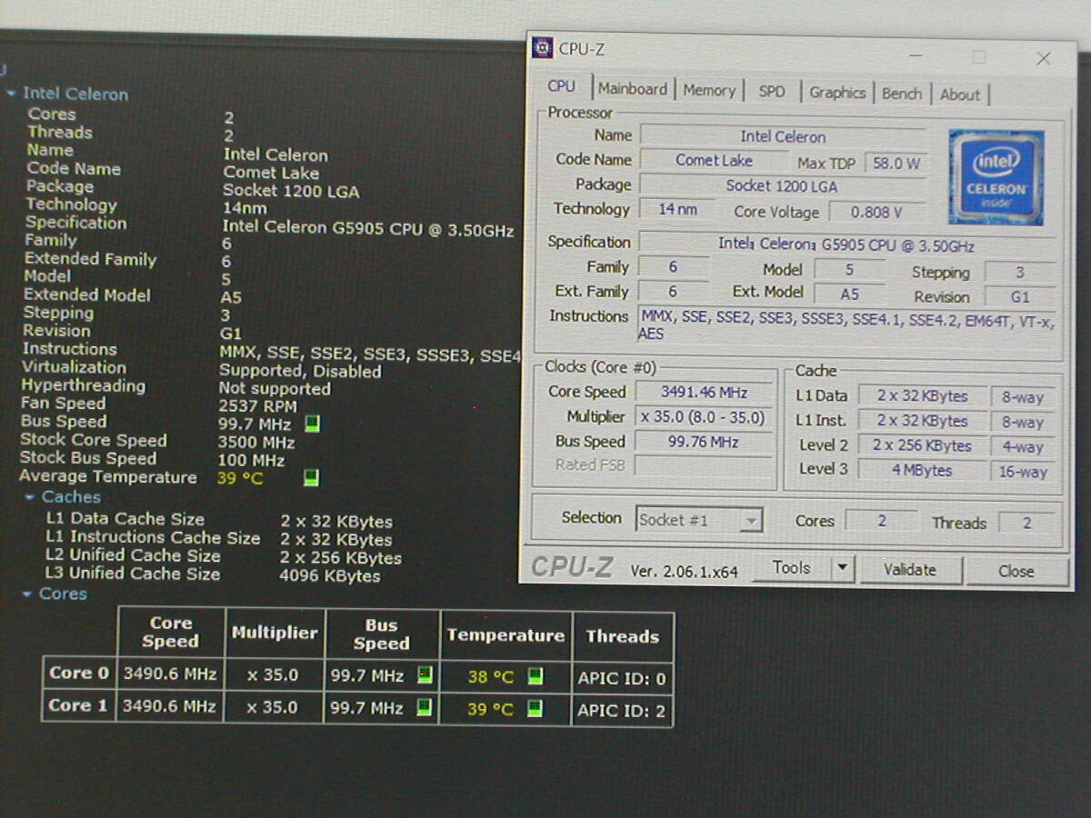Viewport: 1091px width, 818px height.
Task: Switch to the Bench tab
Action: pyautogui.click(x=902, y=94)
